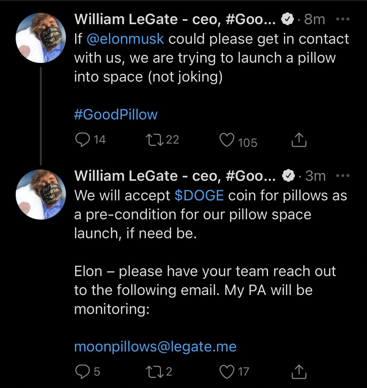Tap the $DOGE cashtag link

(199, 195)
